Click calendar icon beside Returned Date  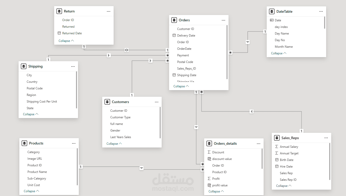[59, 33]
